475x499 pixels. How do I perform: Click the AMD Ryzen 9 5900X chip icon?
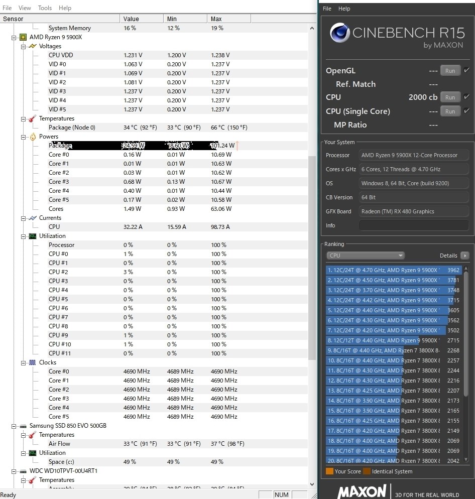pyautogui.click(x=23, y=37)
